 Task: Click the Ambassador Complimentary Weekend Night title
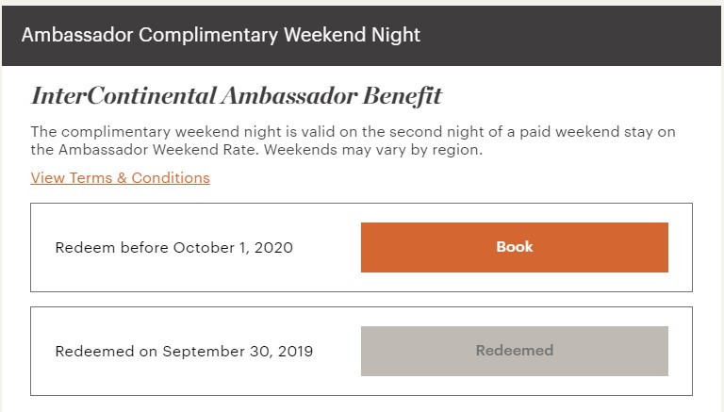pyautogui.click(x=221, y=35)
